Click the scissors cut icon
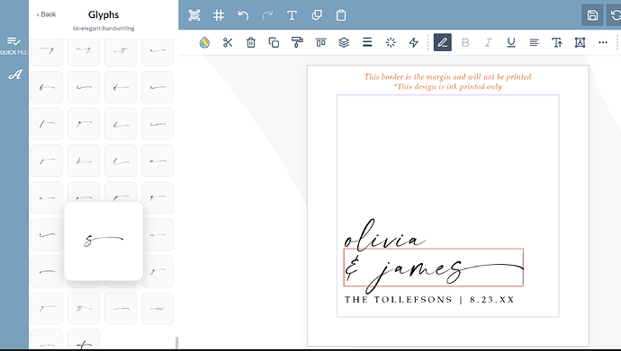This screenshot has width=621, height=351. coord(228,42)
